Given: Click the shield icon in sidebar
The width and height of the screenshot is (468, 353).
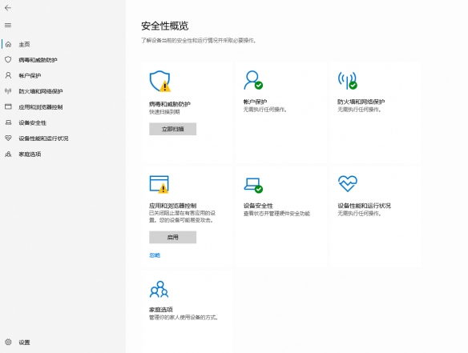Looking at the screenshot, I should coord(8,59).
